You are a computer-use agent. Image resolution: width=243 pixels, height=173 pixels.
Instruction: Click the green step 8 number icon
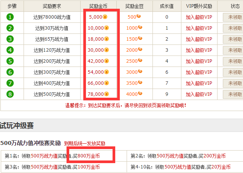10,94
